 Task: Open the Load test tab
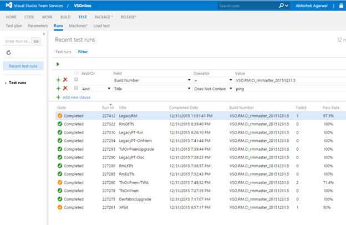101,26
